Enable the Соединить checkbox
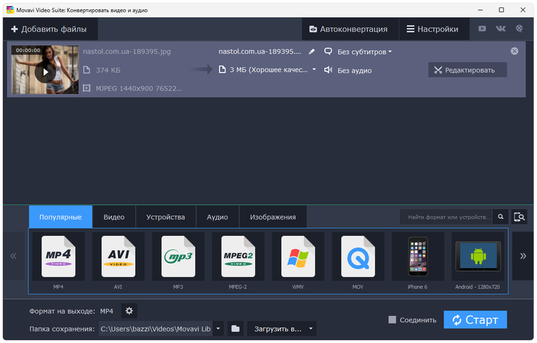This screenshot has width=537, height=343. pyautogui.click(x=393, y=320)
